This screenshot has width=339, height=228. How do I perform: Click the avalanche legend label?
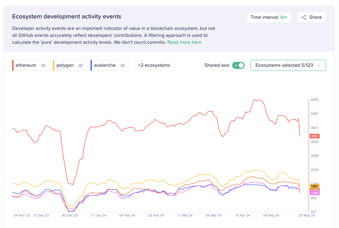click(105, 65)
